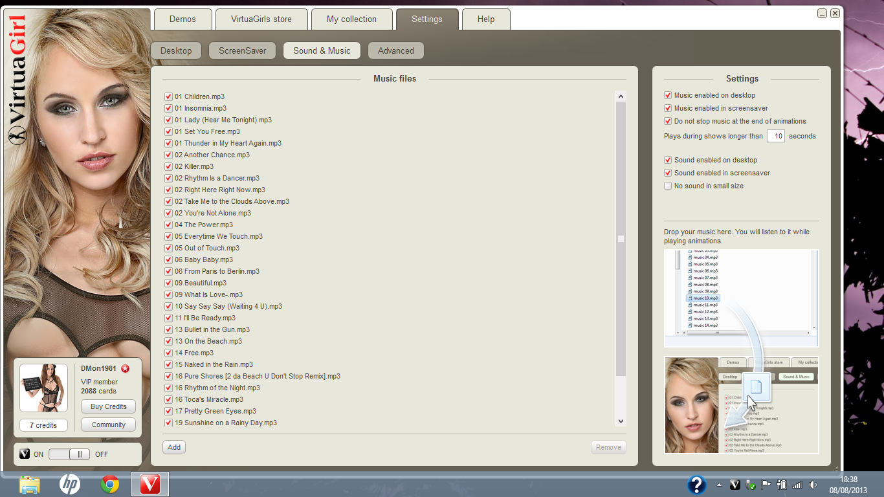The width and height of the screenshot is (884, 497).
Task: Click the Safely Remove Hardware tray icon
Action: pyautogui.click(x=751, y=485)
